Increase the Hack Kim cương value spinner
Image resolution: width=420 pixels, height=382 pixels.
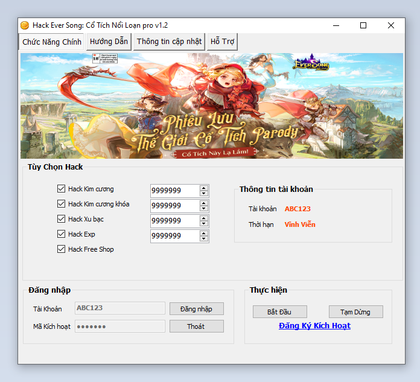coord(204,188)
